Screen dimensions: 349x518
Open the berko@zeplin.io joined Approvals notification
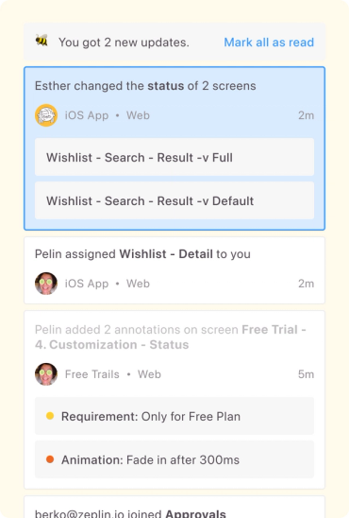coord(174,507)
